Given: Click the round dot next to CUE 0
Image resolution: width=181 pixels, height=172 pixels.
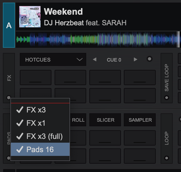Looking at the screenshot, I should coord(149,59).
